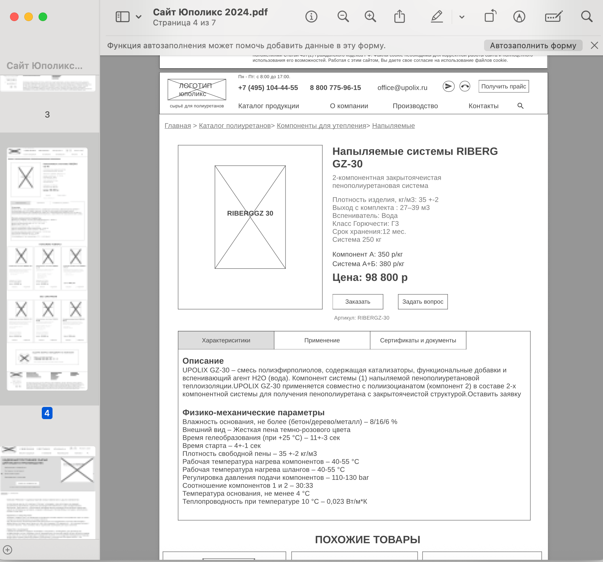Click the Класс Горючести: Г3 line
This screenshot has width=603, height=562.
365,224
